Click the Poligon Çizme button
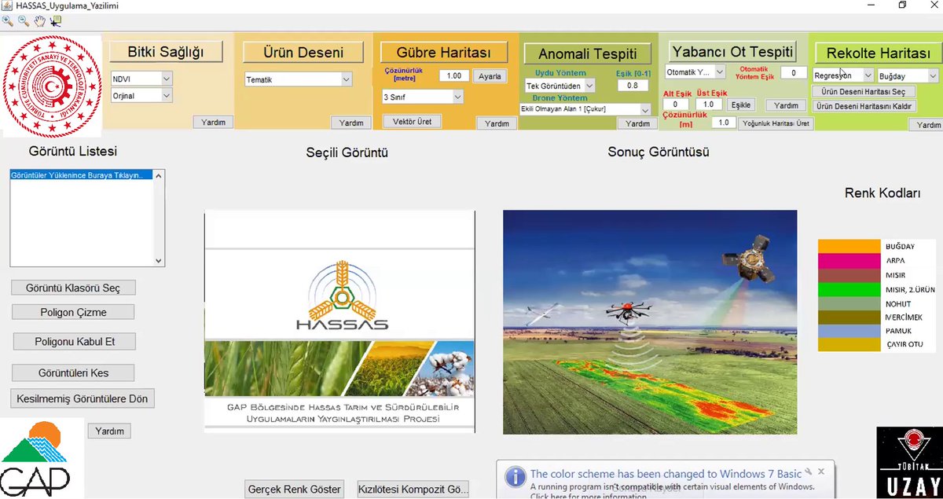Viewport: 943px width, 499px height. click(73, 312)
